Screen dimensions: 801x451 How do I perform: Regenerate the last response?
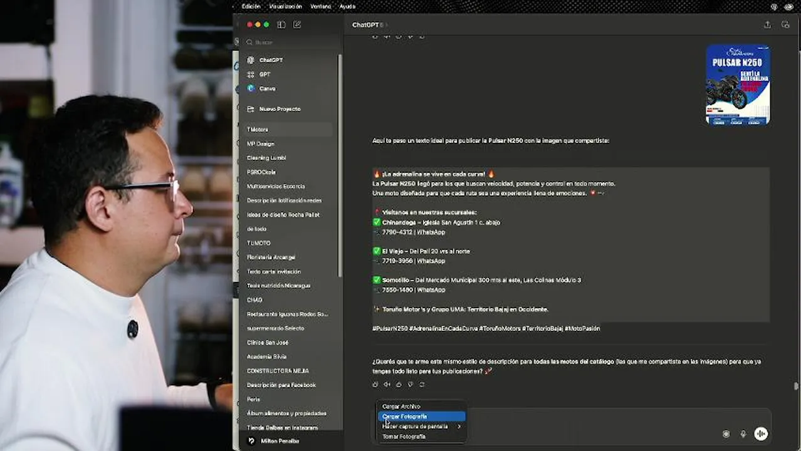(x=422, y=384)
